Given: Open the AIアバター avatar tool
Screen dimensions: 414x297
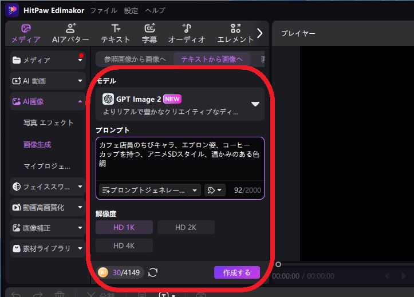Looking at the screenshot, I should tap(70, 34).
